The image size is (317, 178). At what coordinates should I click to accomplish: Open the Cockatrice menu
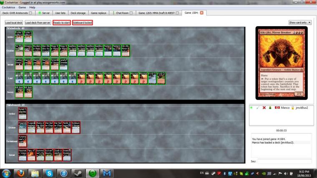click(x=8, y=7)
